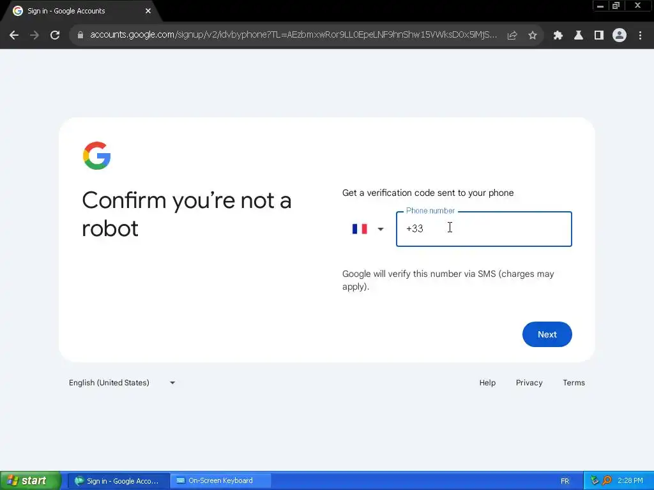Bookmark this page with the star

[533, 36]
